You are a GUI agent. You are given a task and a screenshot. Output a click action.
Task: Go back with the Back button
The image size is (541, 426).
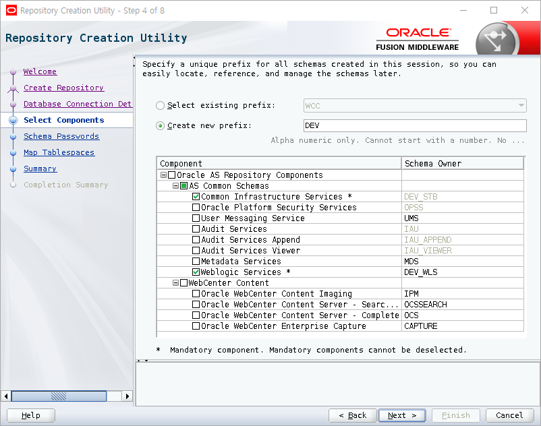click(x=352, y=415)
